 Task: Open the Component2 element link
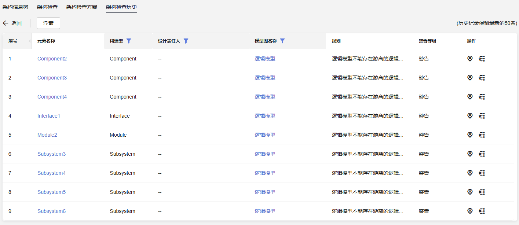click(x=52, y=59)
